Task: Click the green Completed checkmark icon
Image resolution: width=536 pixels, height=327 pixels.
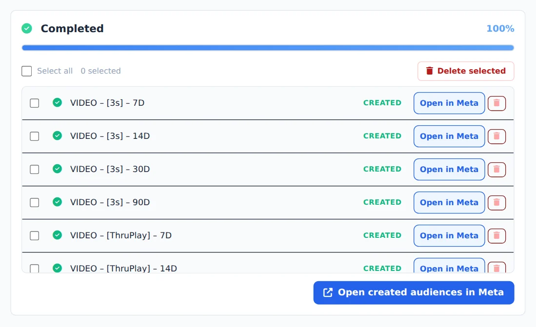Action: click(27, 28)
